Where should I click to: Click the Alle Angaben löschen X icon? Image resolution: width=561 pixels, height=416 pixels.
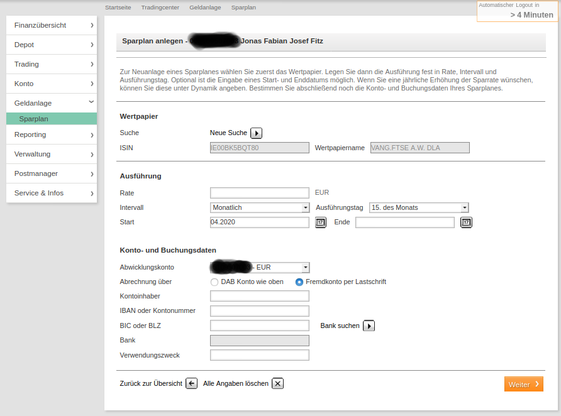click(x=277, y=383)
